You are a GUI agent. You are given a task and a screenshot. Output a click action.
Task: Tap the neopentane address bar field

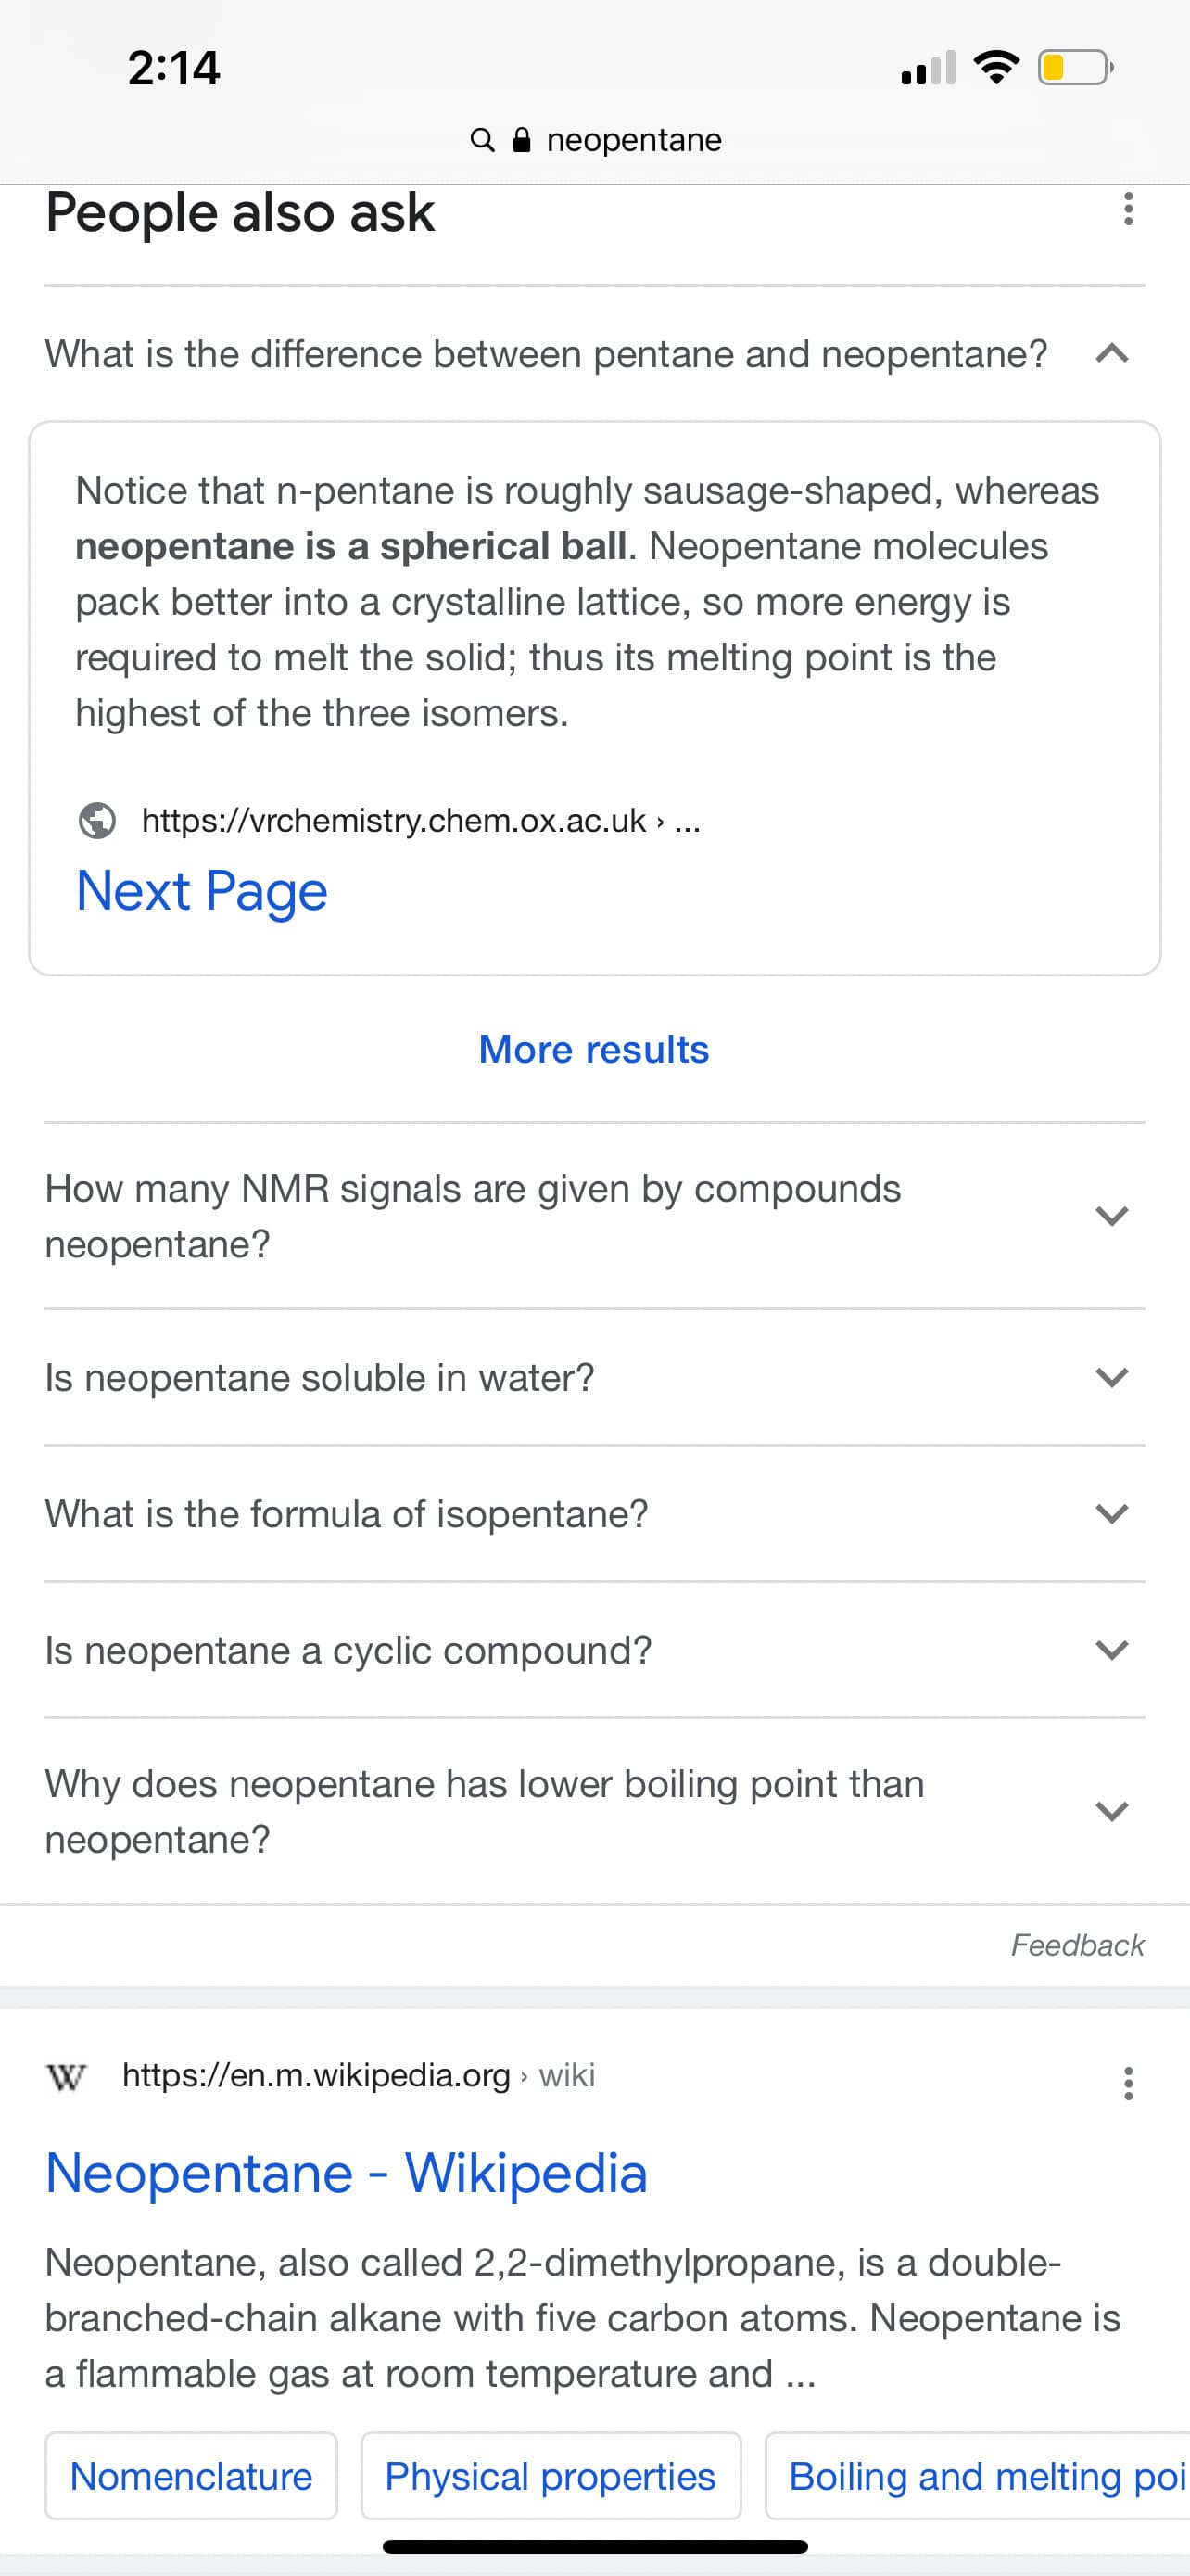(x=596, y=139)
